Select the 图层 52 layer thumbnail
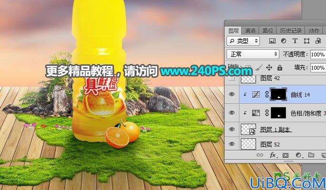Screen dimensions: 326x190 click(x=248, y=144)
